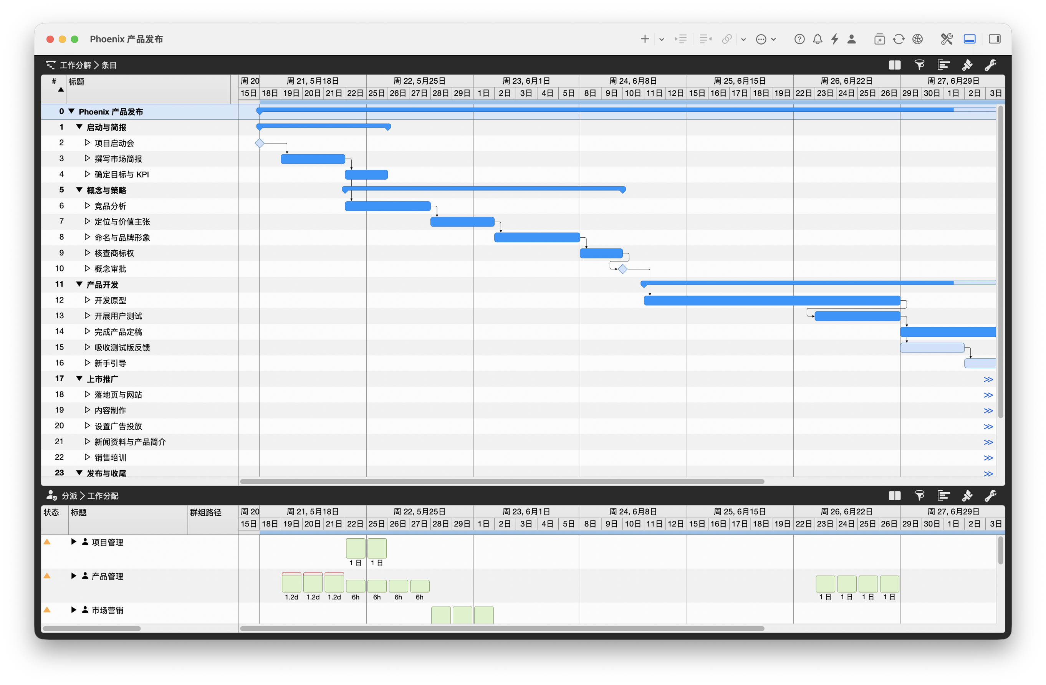Click the 分派 breadcrumb

click(70, 496)
